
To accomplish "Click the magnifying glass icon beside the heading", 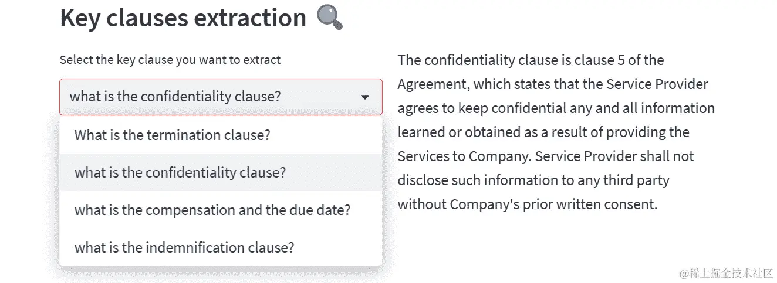I will tap(329, 17).
